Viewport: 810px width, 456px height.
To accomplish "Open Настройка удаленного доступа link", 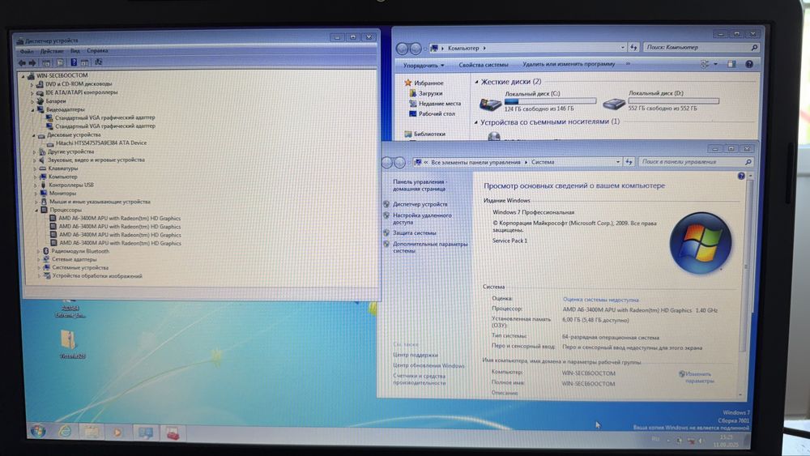I will [x=422, y=219].
